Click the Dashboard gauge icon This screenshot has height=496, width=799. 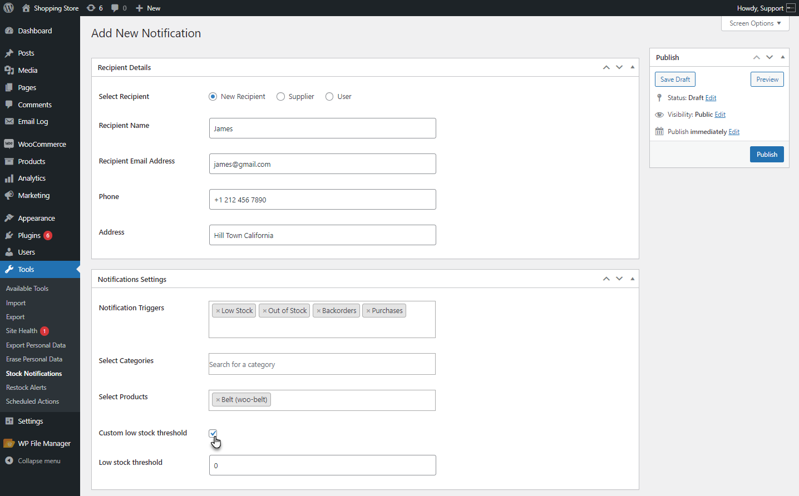pos(9,31)
